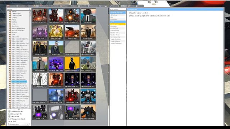Select Skibidi Toilet (Bald) category
The width and height of the screenshot is (230, 129).
click(x=17, y=41)
